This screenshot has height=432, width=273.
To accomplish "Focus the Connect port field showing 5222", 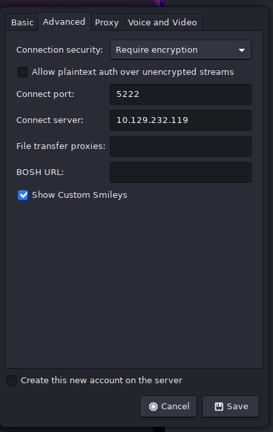I will 181,94.
